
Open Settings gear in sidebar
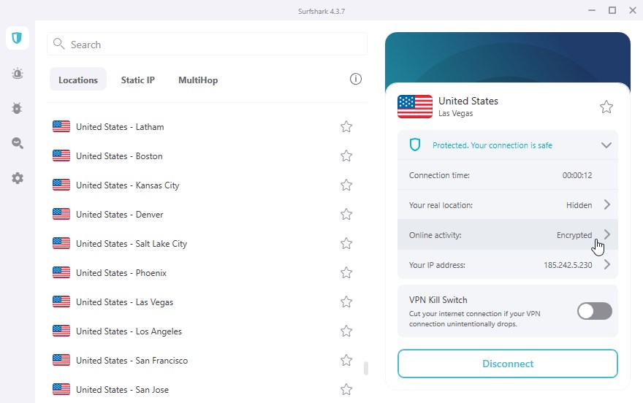18,178
